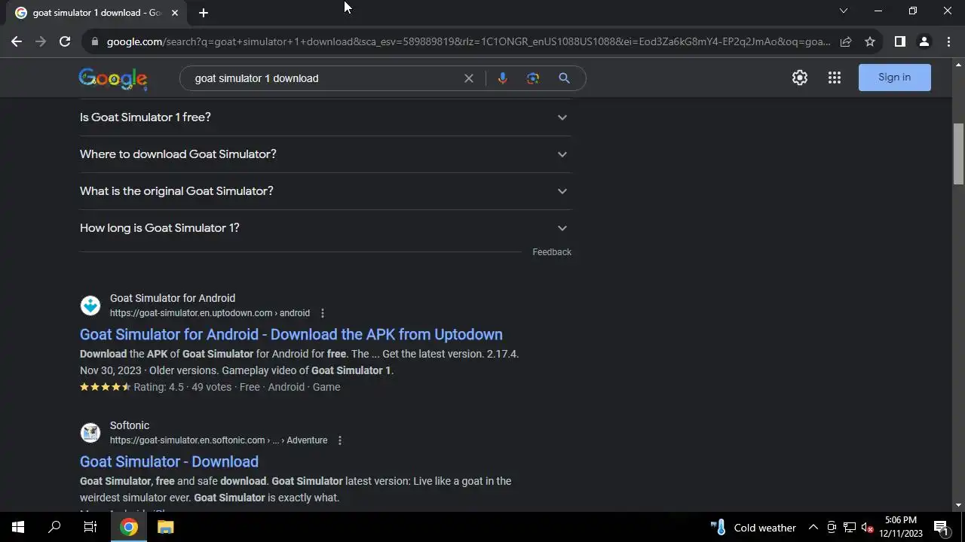This screenshot has width=965, height=542.
Task: Open more options for Softonic result
Action: coord(340,440)
